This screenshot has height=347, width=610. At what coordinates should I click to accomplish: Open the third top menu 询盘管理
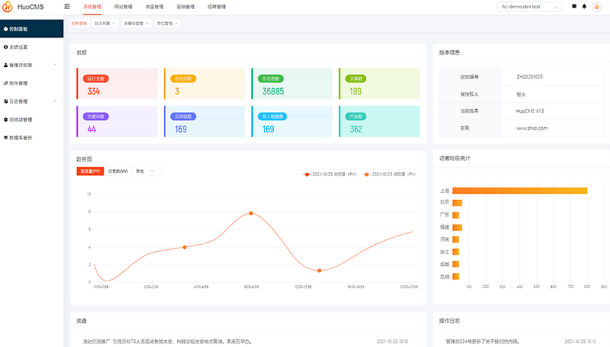click(x=155, y=6)
